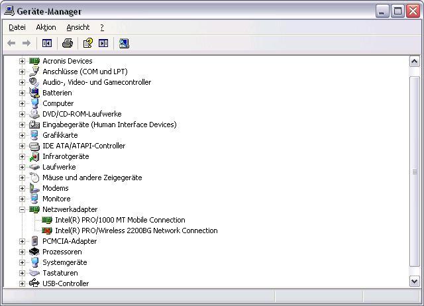Collapse the Netzwerkadapter tree node
Screen dimensions: 424x306
click(22, 209)
